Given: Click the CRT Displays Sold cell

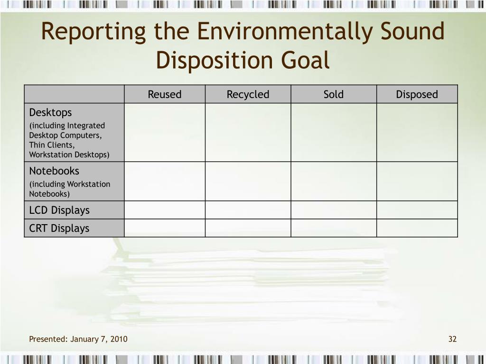Looking at the screenshot, I should coord(334,228).
